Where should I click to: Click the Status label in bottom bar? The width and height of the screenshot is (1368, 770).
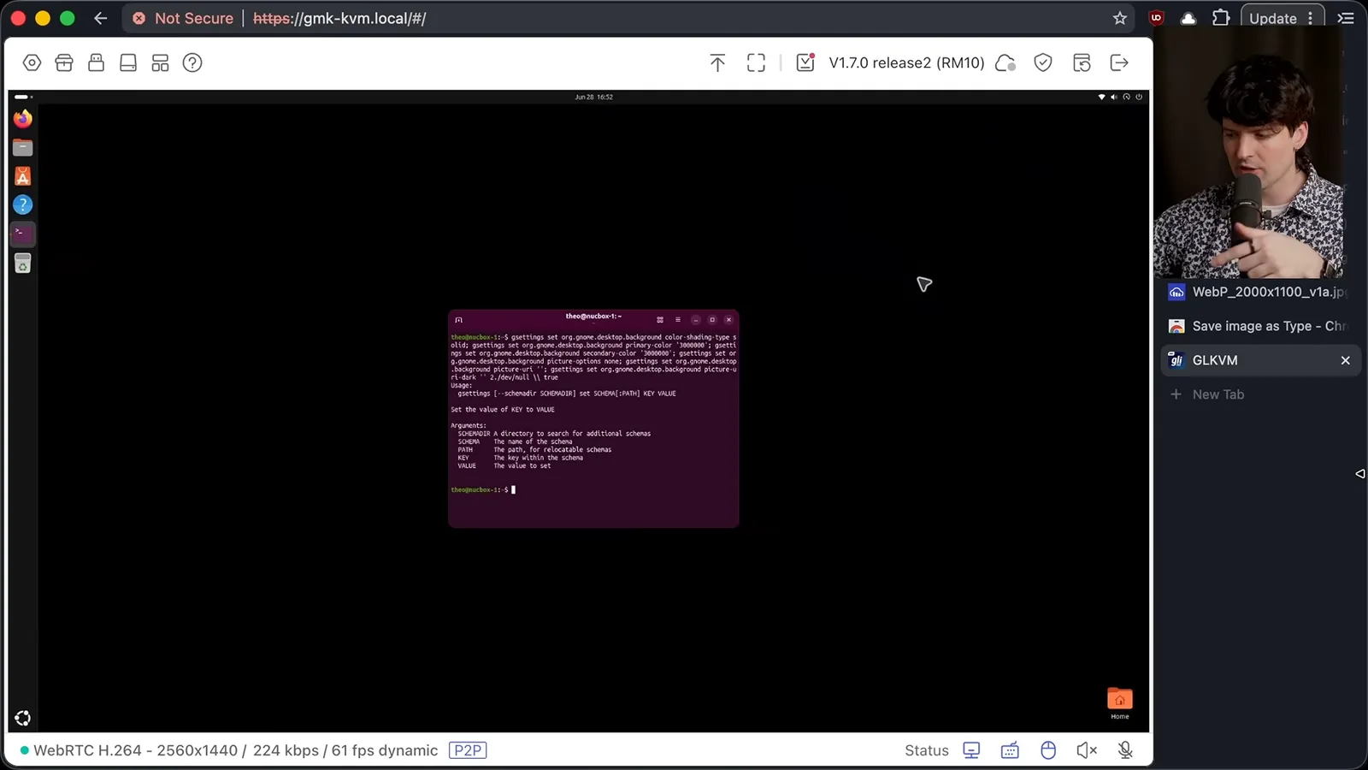click(927, 750)
